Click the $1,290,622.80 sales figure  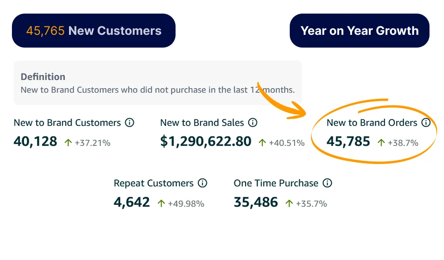[206, 141]
